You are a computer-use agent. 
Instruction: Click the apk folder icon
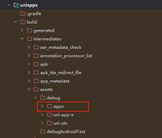[36, 64]
